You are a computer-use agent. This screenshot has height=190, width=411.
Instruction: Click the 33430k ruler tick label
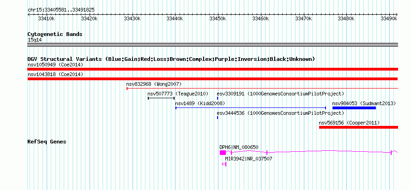pyautogui.click(x=132, y=18)
